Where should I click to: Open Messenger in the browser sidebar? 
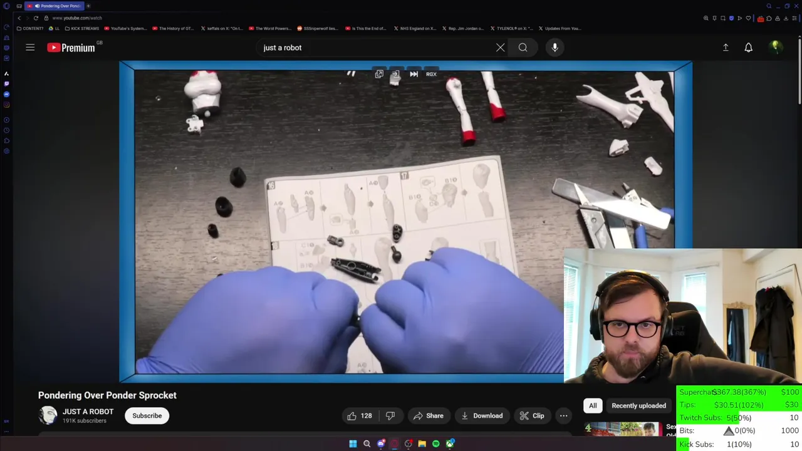tap(6, 94)
